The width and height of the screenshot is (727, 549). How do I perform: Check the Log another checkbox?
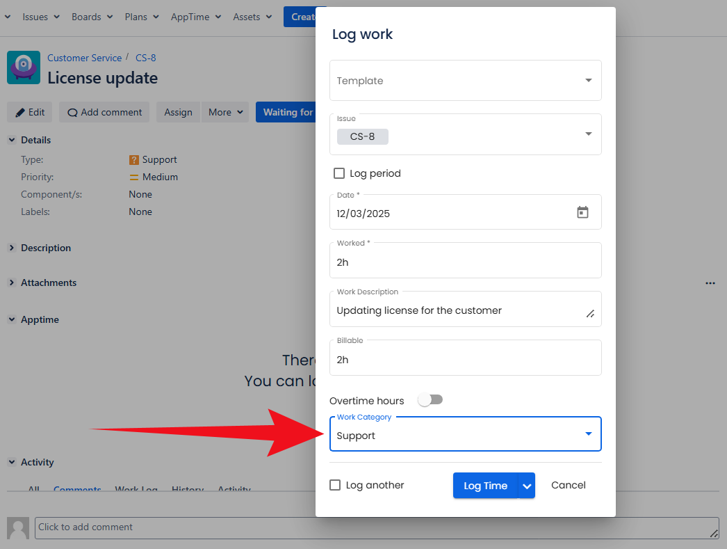[335, 485]
